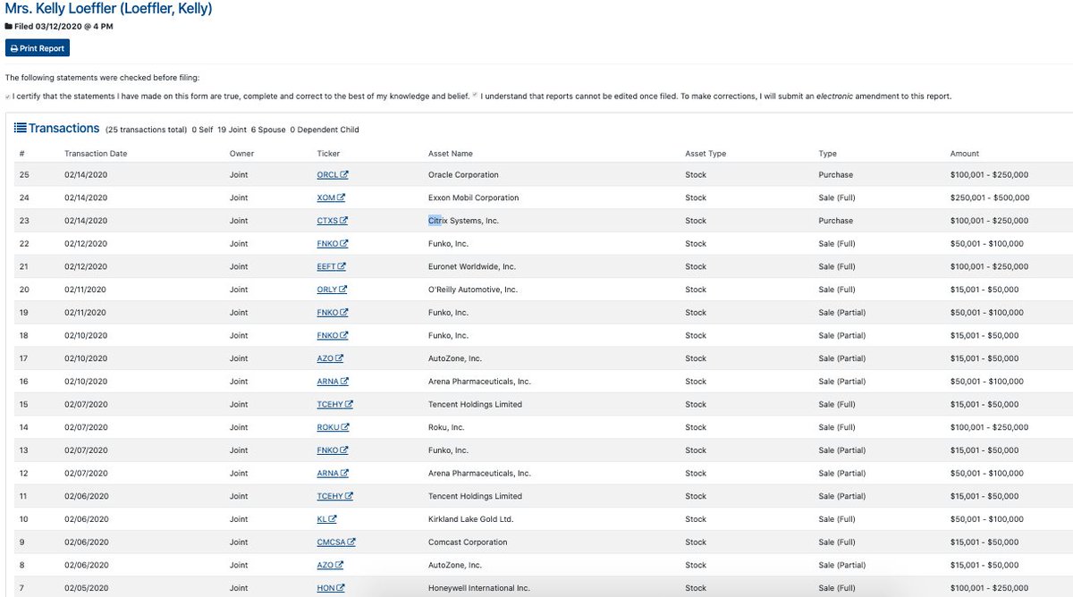Select the Citrix Systems, Inc. asset name
The image size is (1073, 597).
(x=463, y=221)
